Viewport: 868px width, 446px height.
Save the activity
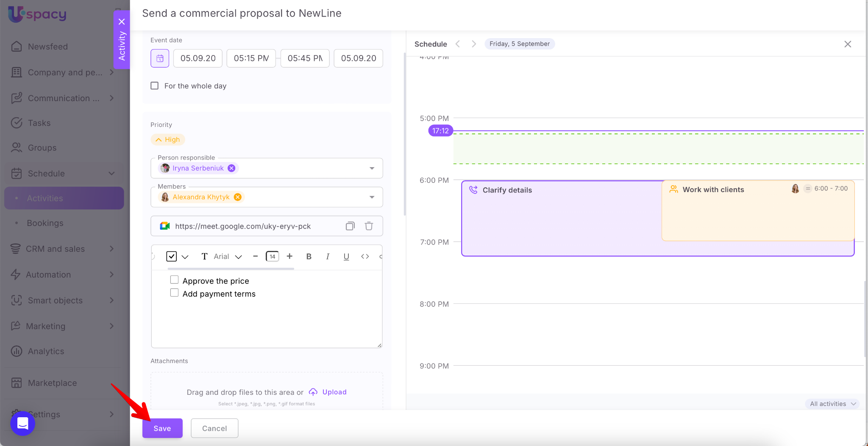pos(162,428)
